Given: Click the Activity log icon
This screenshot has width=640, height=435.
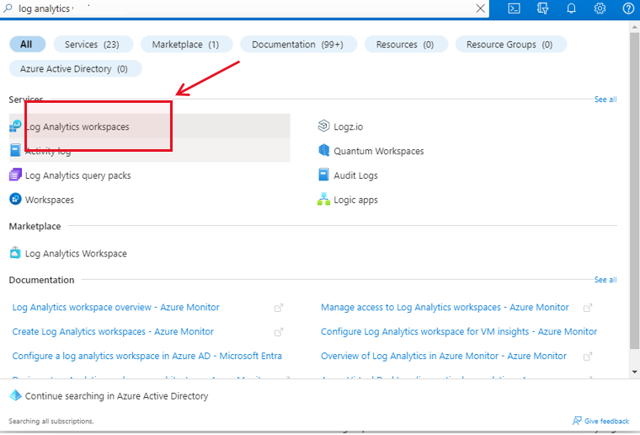Looking at the screenshot, I should 15,150.
